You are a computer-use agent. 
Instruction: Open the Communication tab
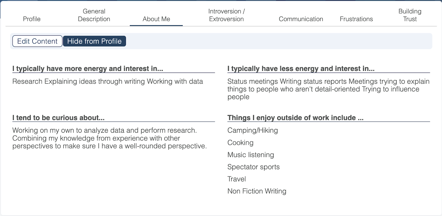tap(301, 19)
